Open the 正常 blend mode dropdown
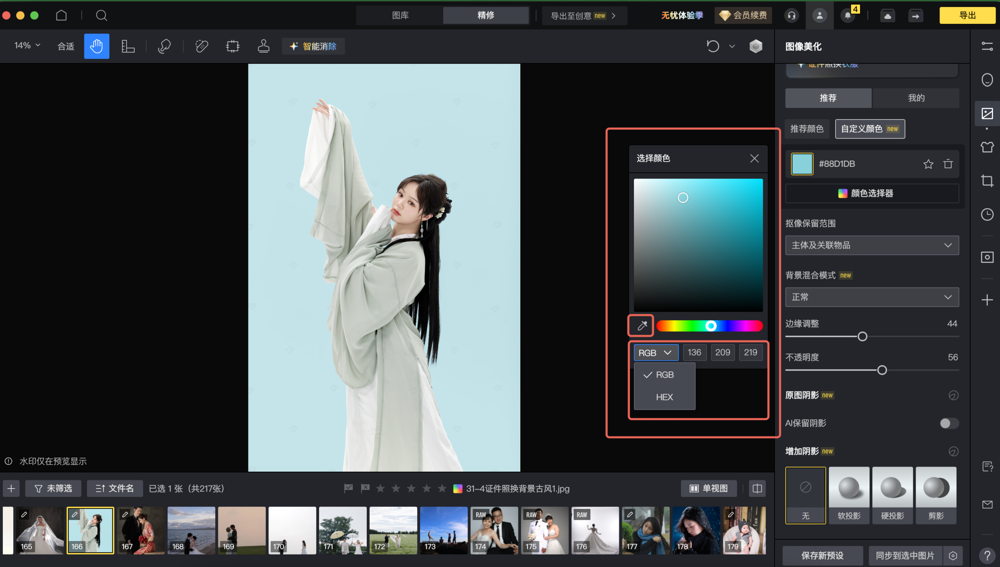Viewport: 1000px width, 567px height. 872,297
